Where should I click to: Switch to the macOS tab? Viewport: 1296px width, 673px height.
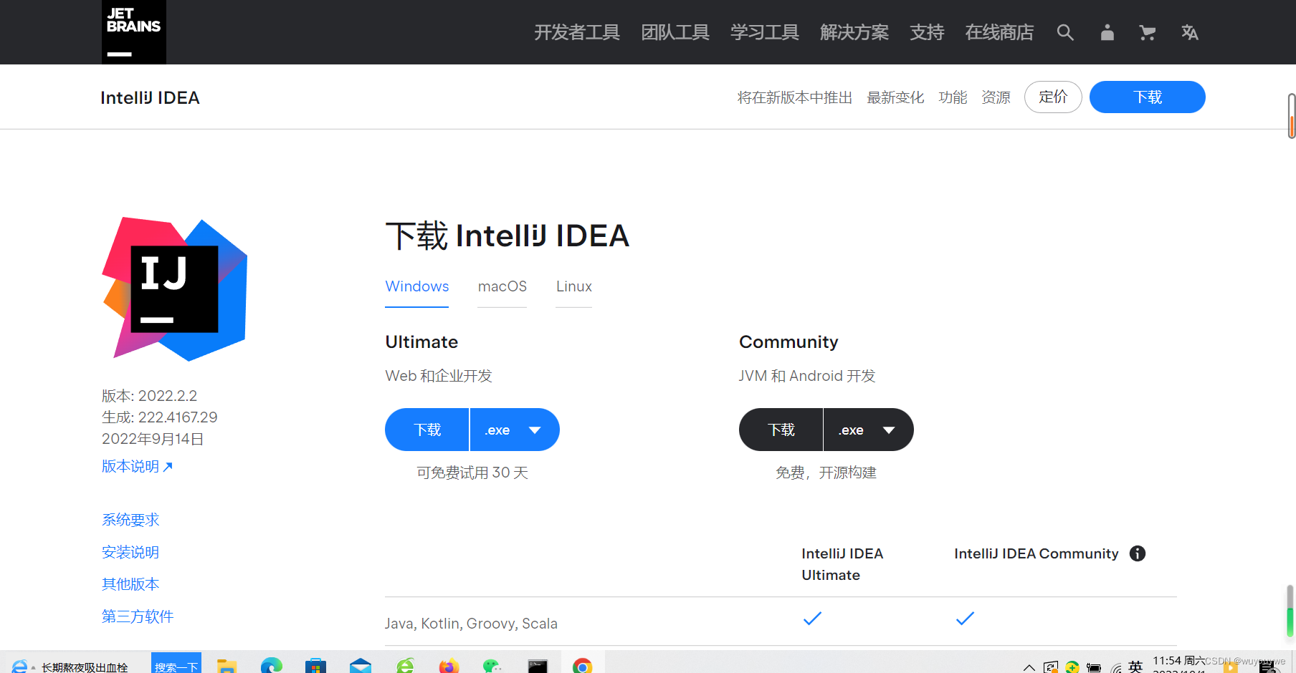point(502,286)
